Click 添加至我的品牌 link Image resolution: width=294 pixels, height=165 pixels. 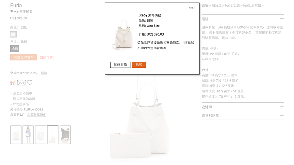click(23, 99)
